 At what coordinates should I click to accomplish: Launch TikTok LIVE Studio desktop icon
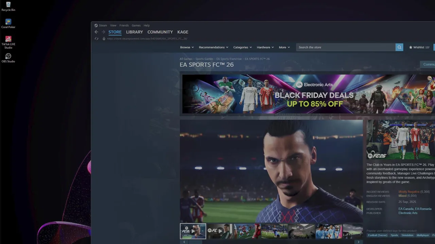8,42
